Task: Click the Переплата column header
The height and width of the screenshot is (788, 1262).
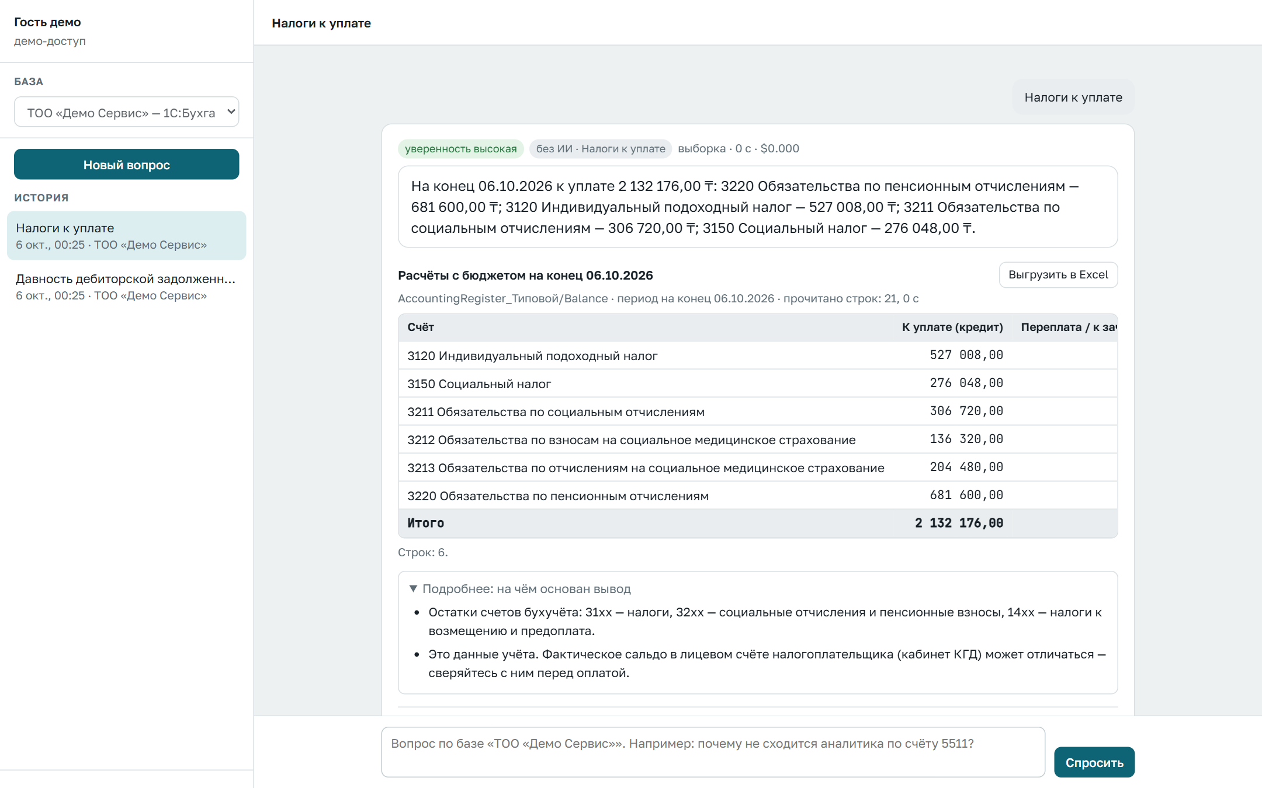Action: 1069,327
